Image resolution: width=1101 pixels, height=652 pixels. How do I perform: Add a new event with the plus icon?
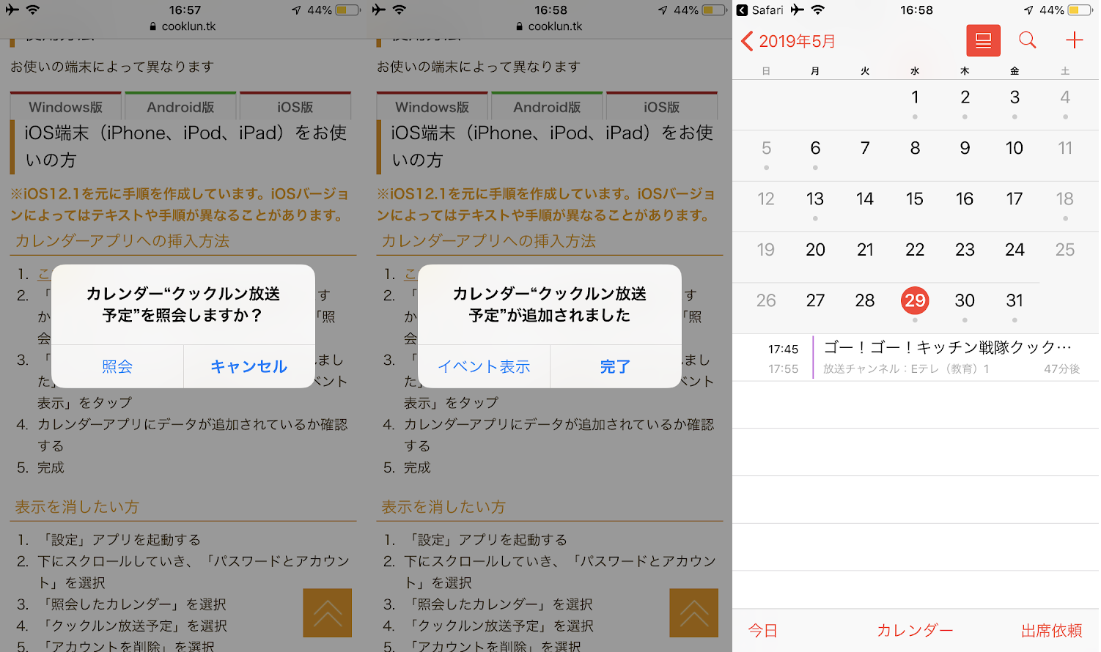[1074, 40]
